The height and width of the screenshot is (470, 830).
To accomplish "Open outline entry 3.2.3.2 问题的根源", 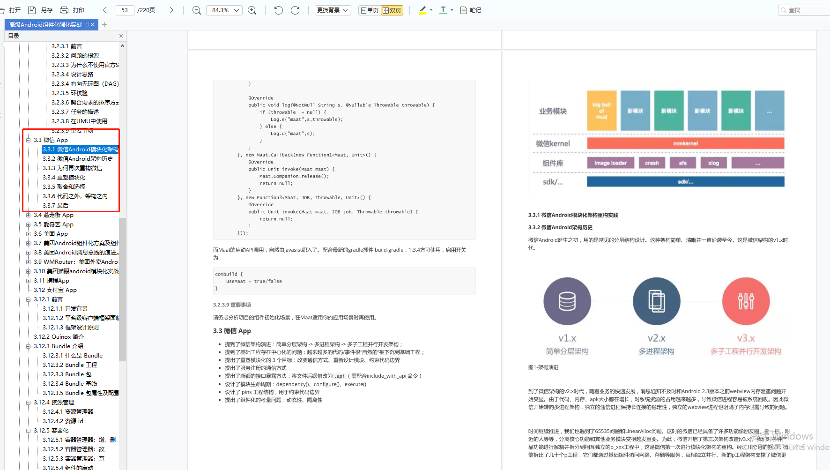I will tap(75, 56).
